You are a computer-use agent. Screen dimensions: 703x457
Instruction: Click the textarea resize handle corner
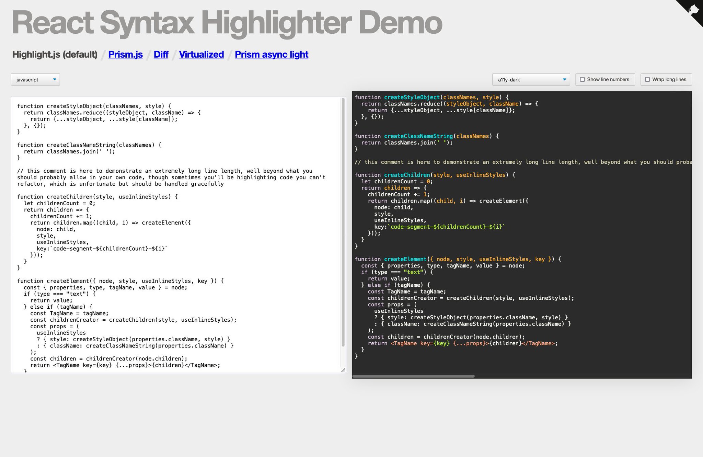click(343, 370)
